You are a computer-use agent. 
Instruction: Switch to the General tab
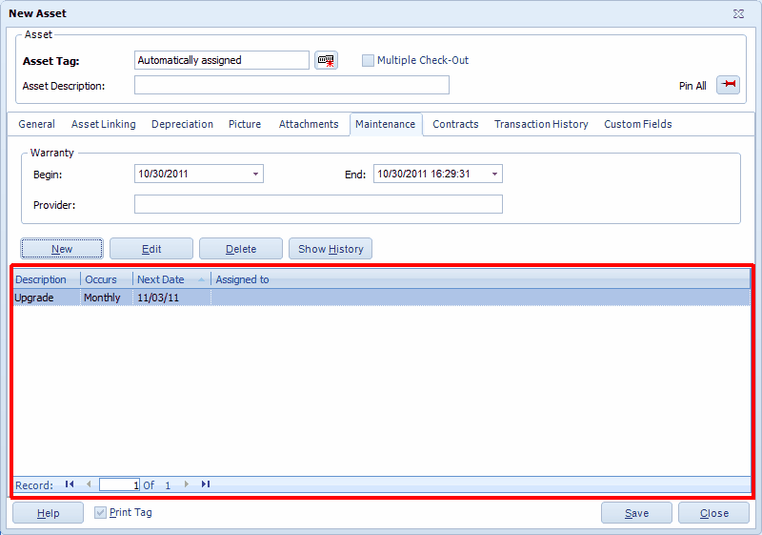point(36,124)
